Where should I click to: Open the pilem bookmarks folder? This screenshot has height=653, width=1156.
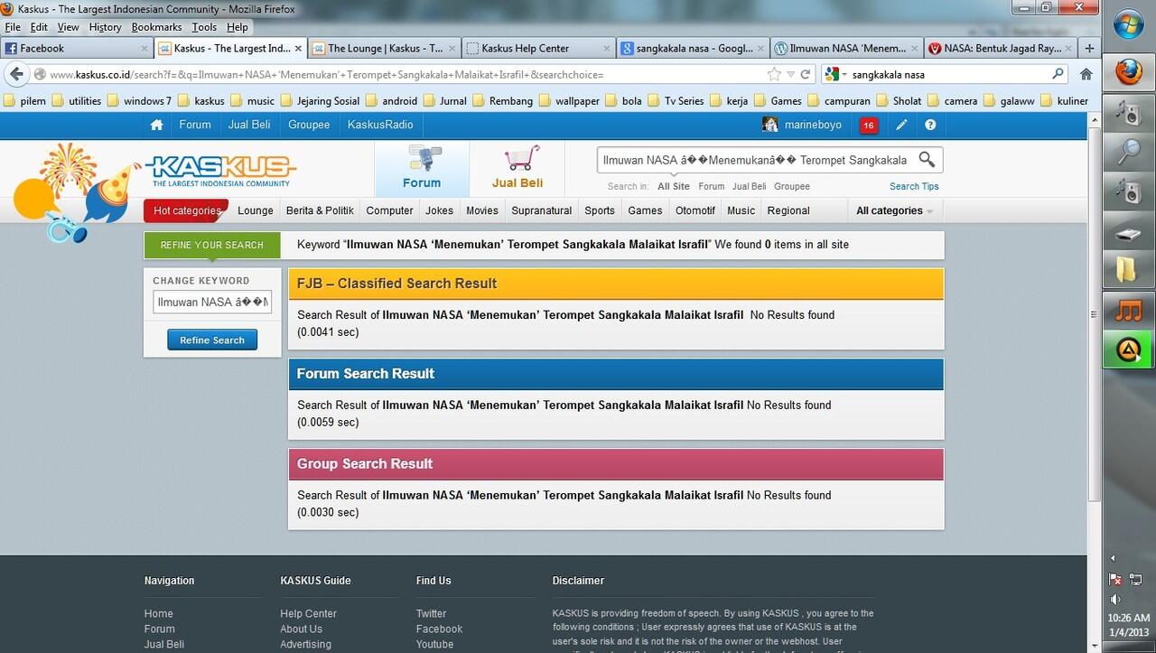[x=25, y=101]
